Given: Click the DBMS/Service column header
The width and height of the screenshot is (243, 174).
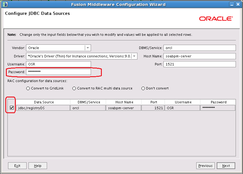Looking at the screenshot, I should click(x=88, y=102).
